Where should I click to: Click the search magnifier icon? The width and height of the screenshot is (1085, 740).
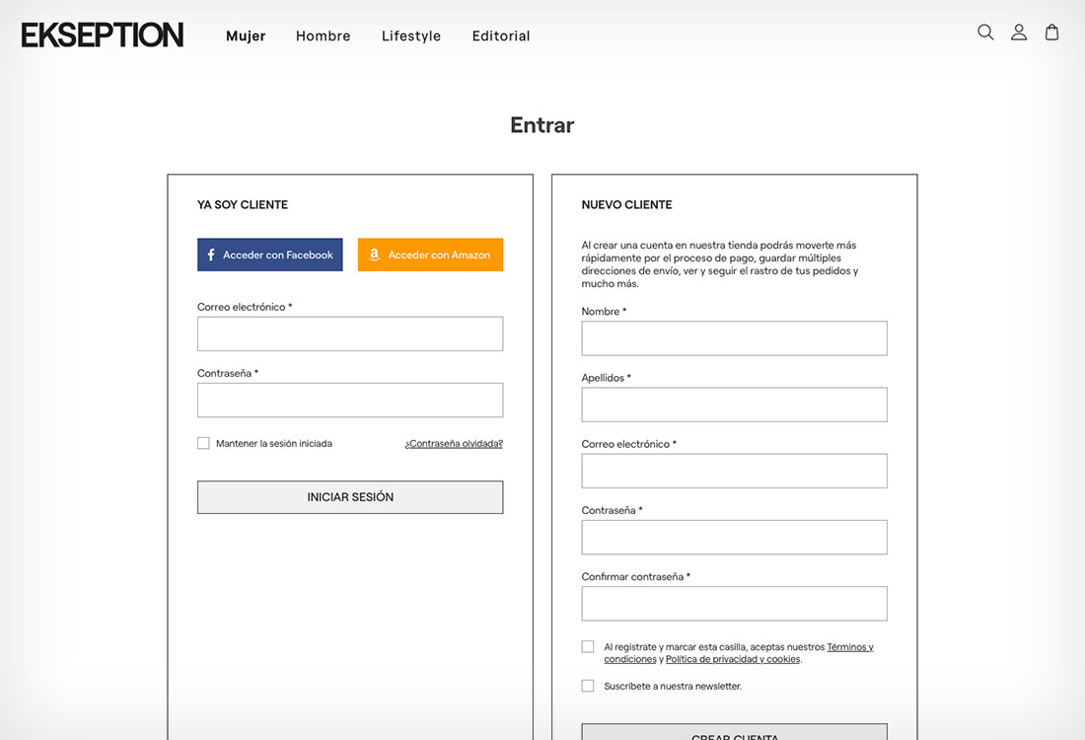pyautogui.click(x=985, y=33)
